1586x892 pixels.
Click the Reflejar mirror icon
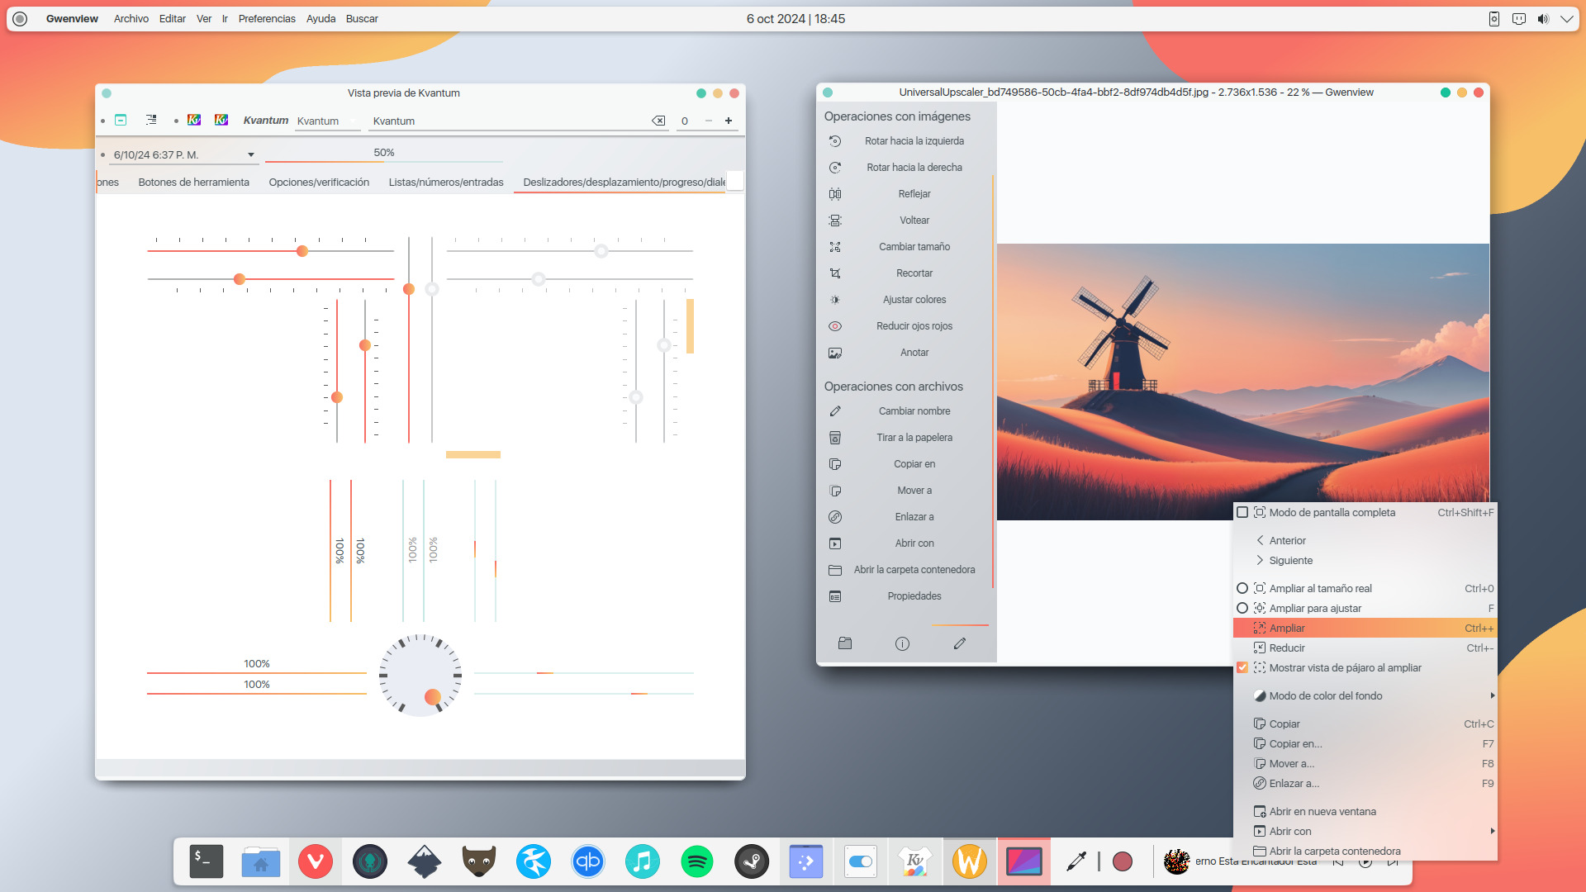[x=835, y=194]
